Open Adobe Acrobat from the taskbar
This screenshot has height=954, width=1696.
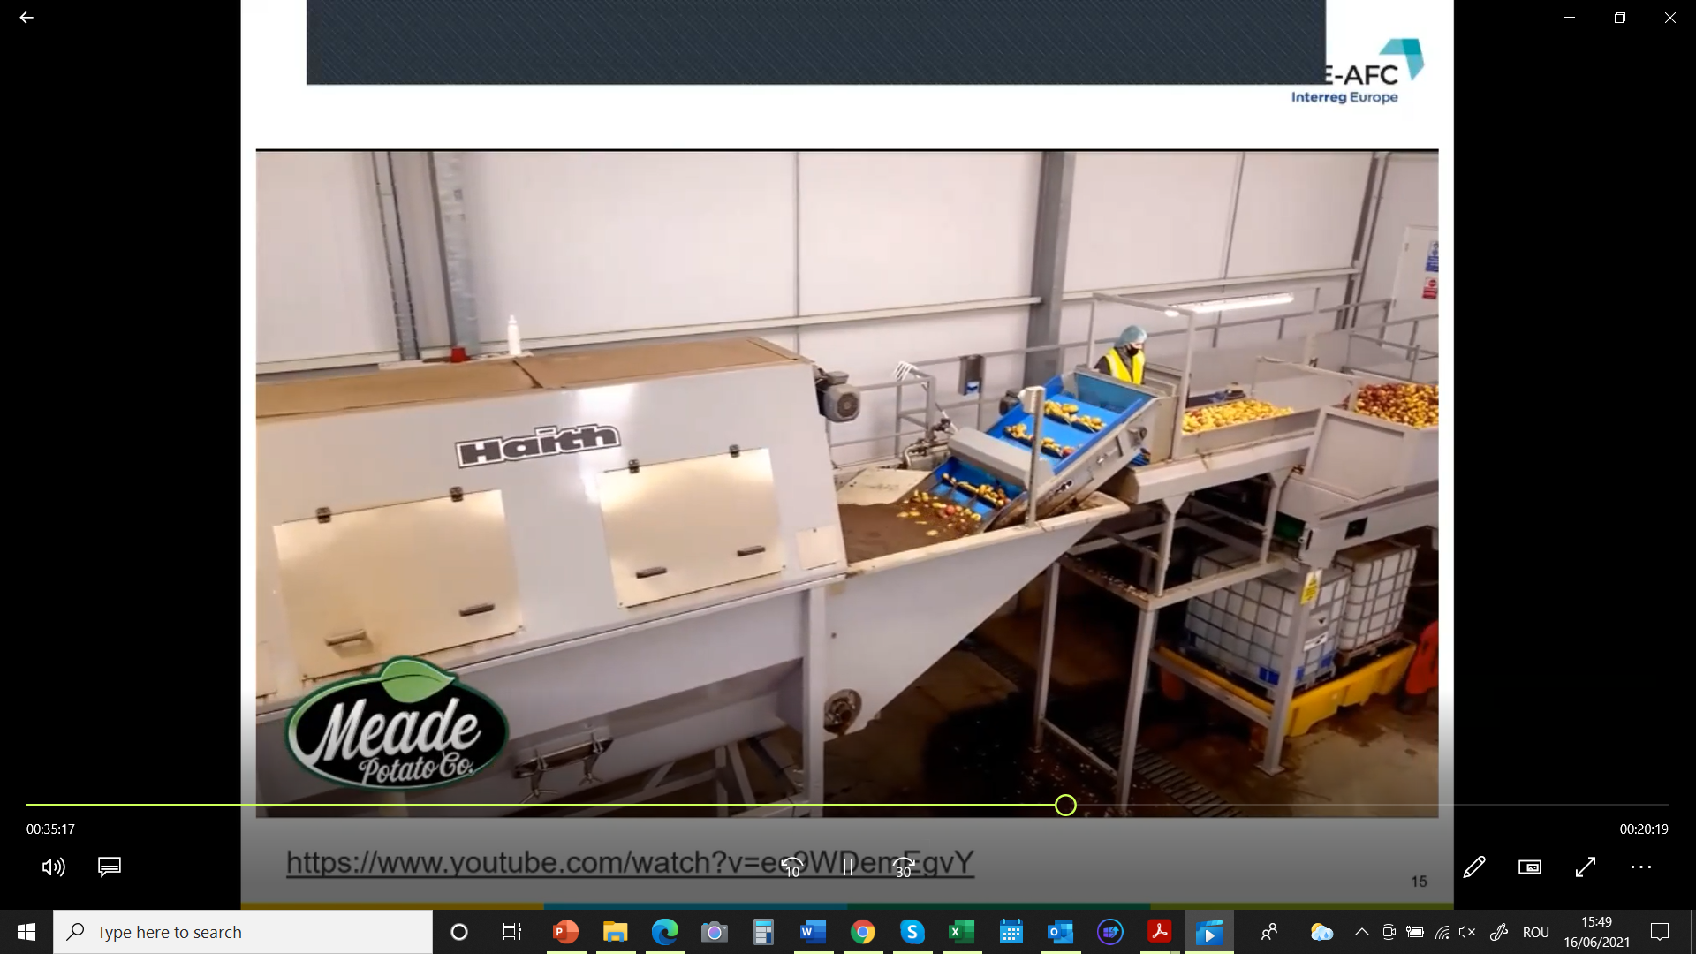point(1160,932)
